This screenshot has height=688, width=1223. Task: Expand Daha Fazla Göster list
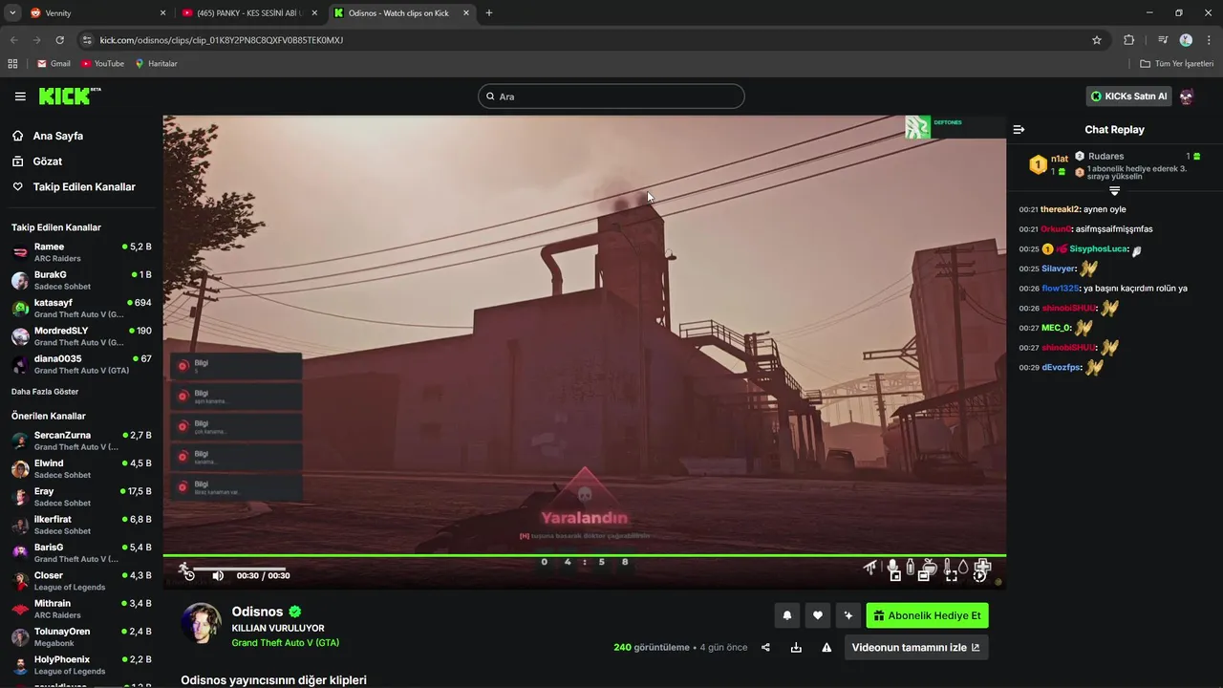pyautogui.click(x=45, y=392)
